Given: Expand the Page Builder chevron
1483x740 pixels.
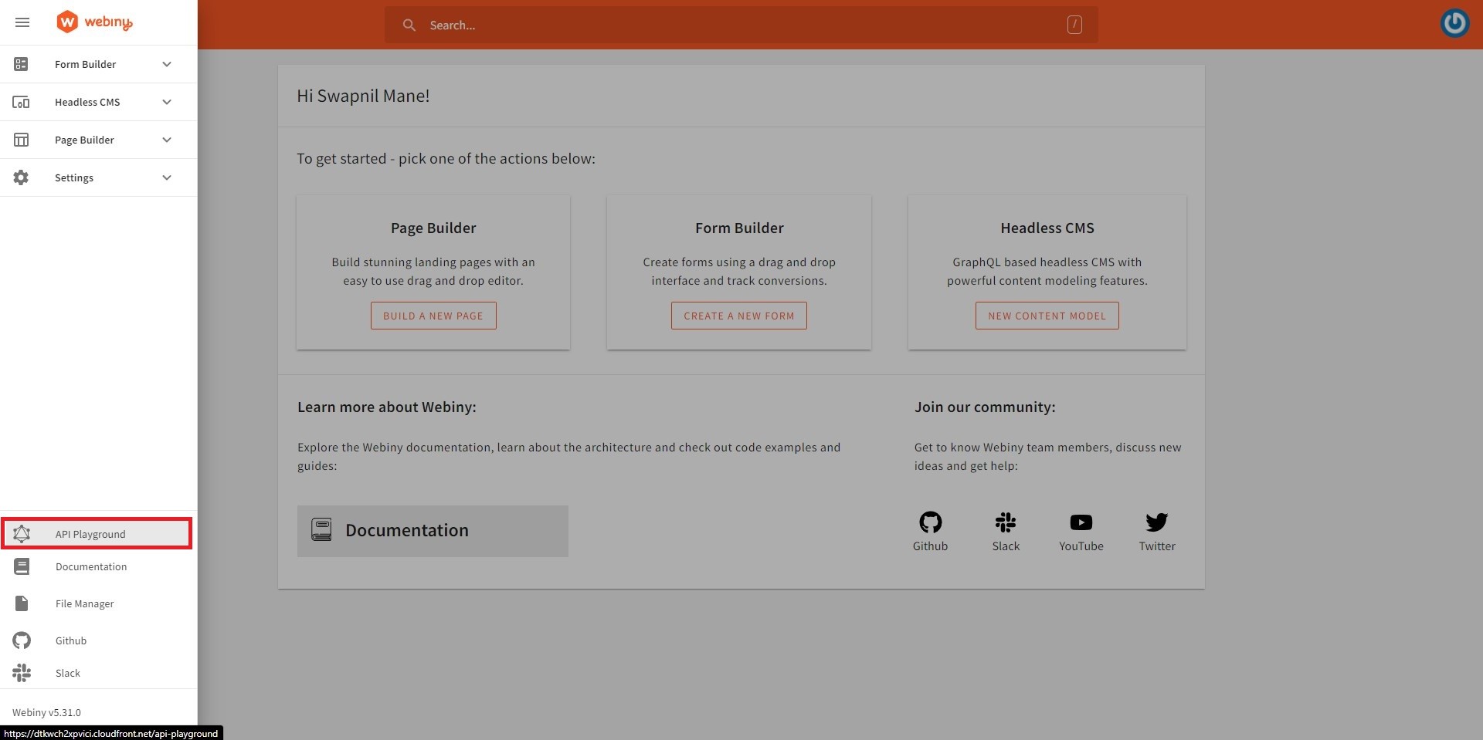Looking at the screenshot, I should point(167,140).
